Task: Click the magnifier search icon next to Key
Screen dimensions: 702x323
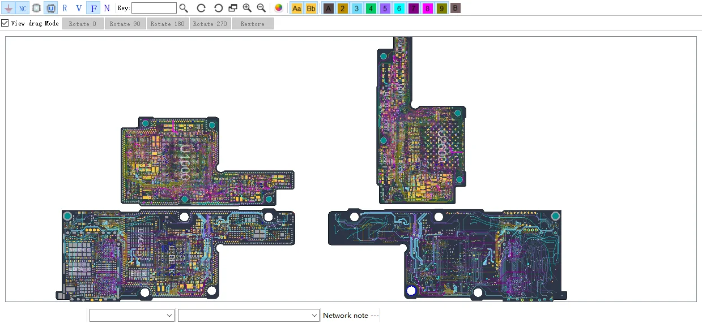Action: tap(184, 8)
